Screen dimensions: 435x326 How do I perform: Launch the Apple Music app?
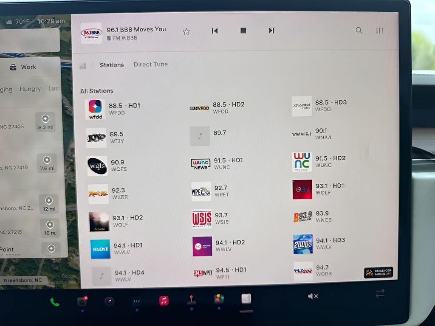tap(164, 301)
